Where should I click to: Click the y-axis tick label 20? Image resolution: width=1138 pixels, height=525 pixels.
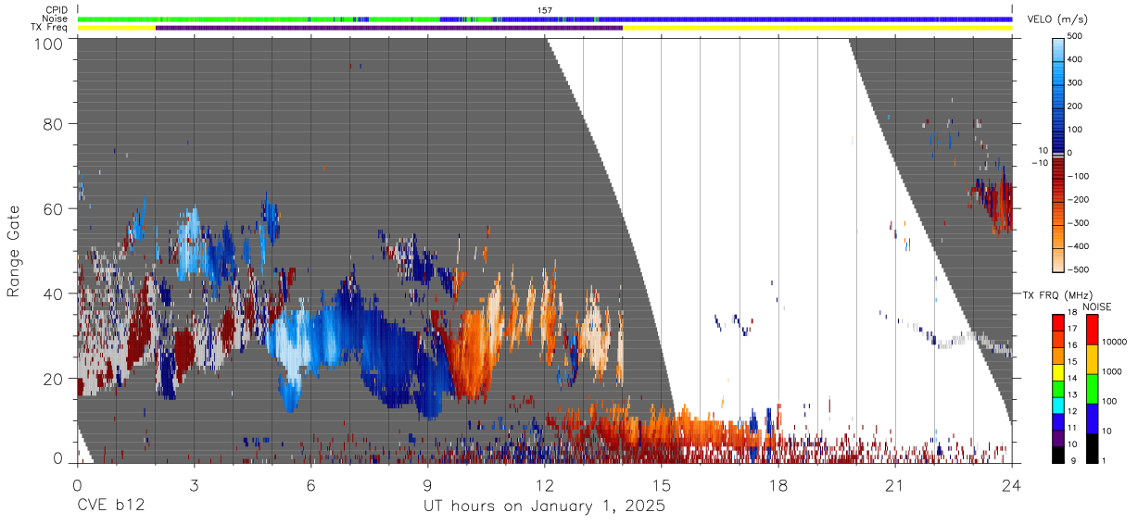coord(54,379)
